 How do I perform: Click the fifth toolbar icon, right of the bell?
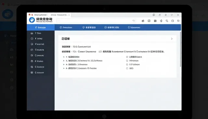click(x=167, y=21)
